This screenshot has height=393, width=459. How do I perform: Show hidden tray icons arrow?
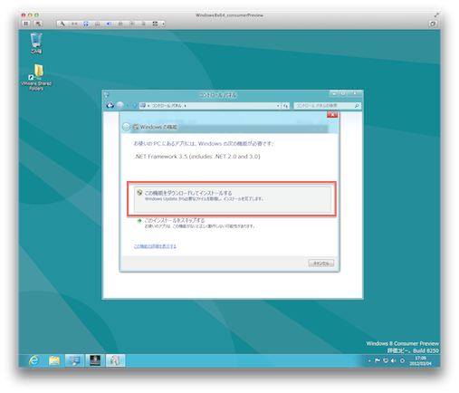pos(369,360)
